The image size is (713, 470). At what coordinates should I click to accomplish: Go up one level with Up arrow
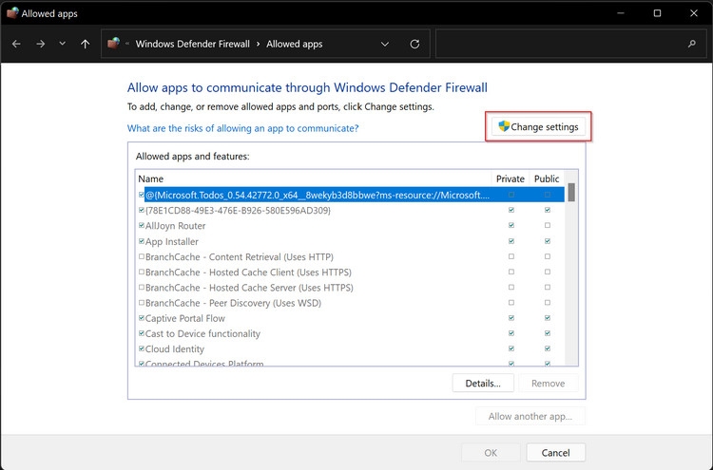(85, 44)
